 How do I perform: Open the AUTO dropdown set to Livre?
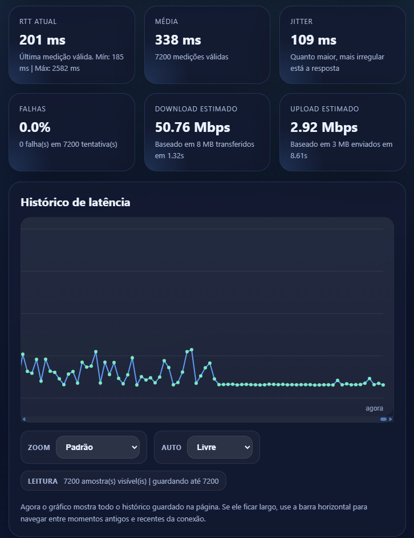pyautogui.click(x=220, y=447)
